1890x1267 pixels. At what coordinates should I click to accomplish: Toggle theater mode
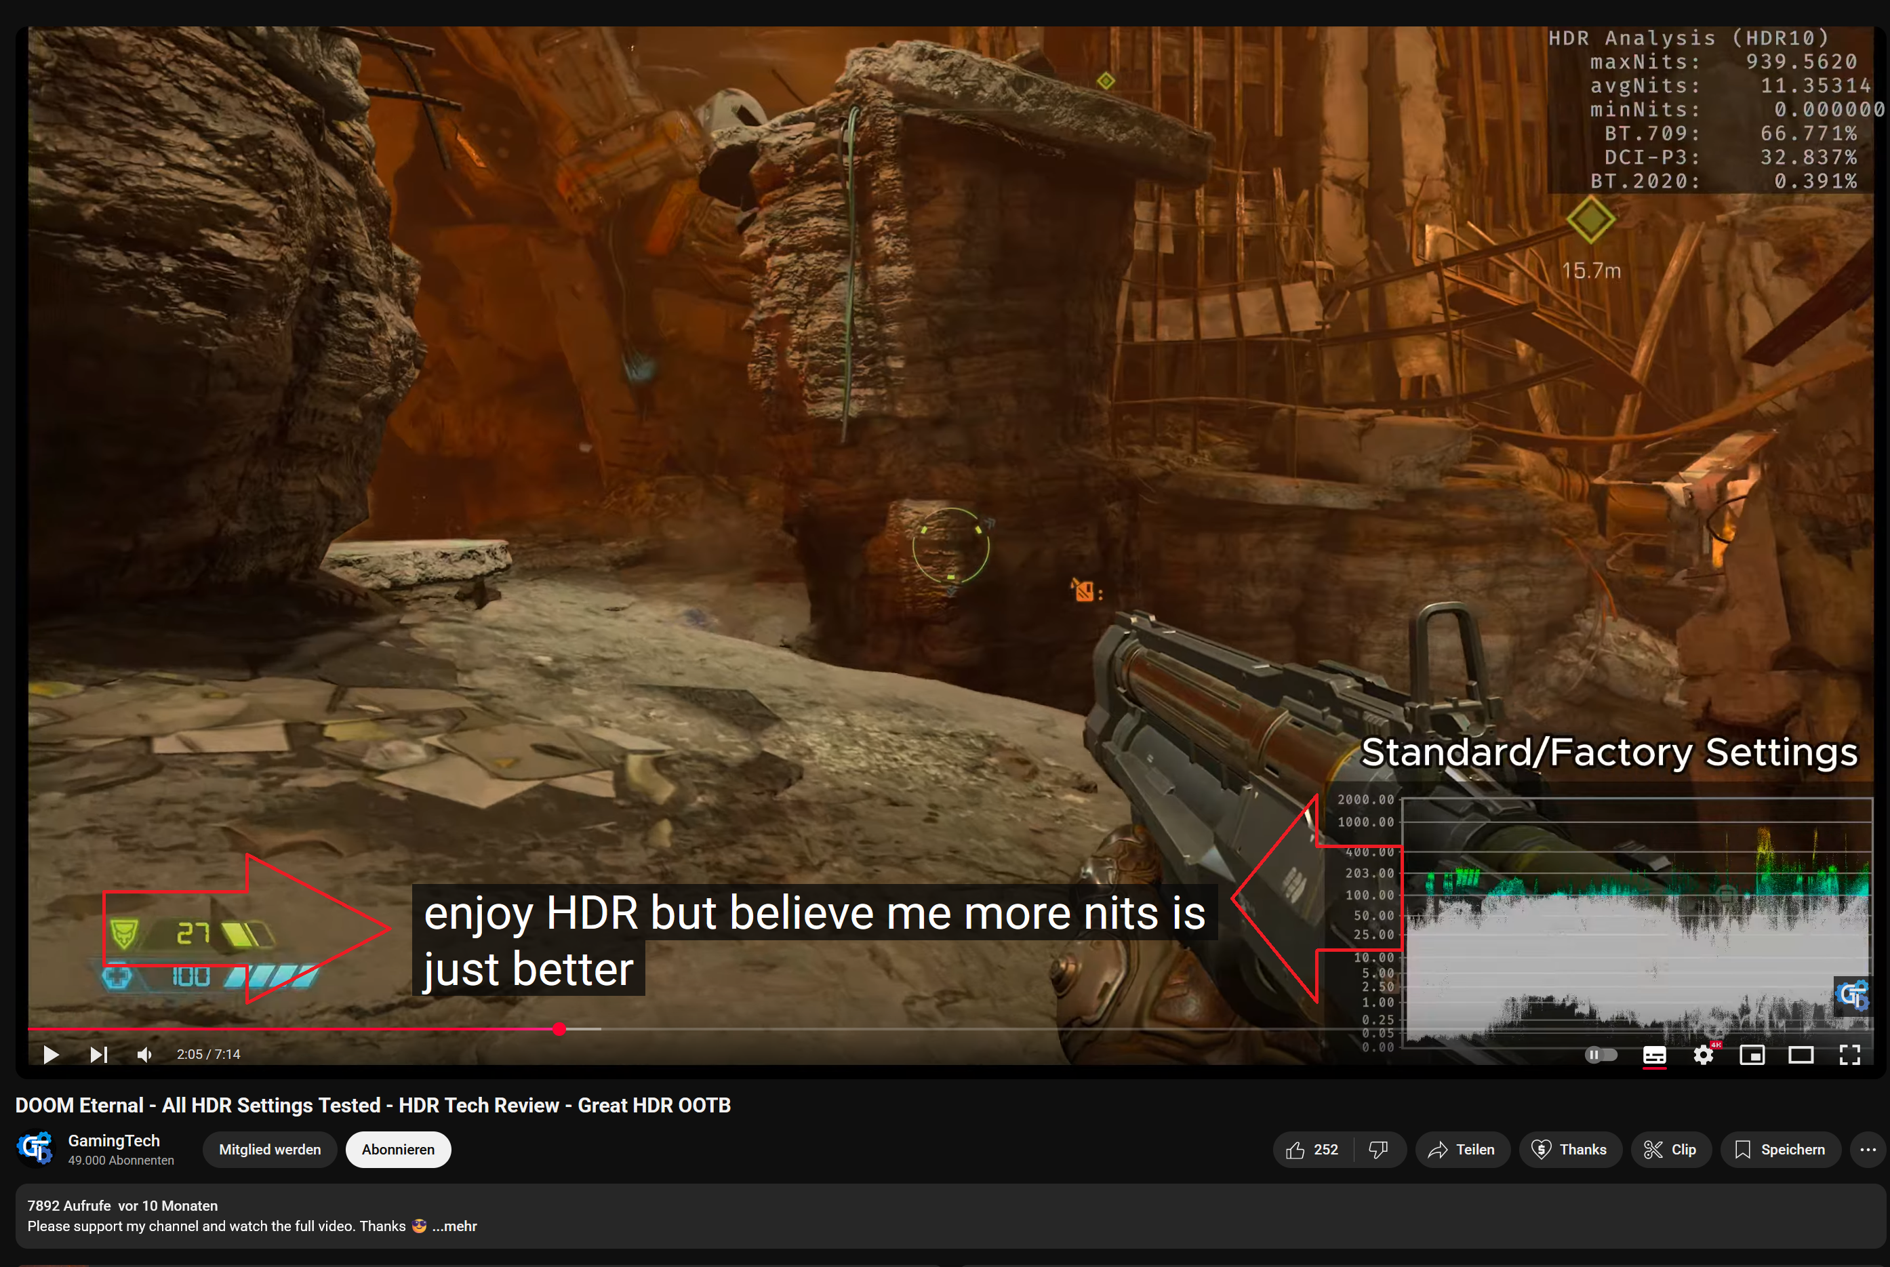[1801, 1055]
